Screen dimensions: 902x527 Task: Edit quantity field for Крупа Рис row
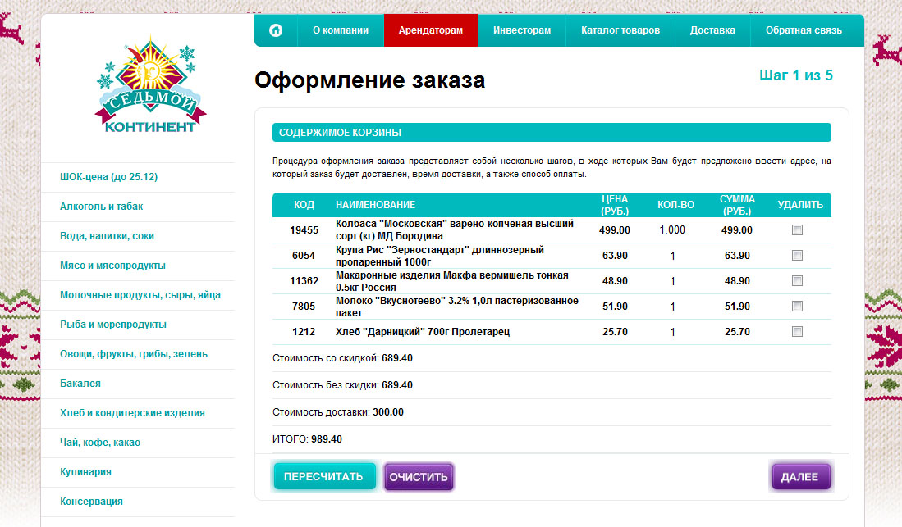[672, 256]
